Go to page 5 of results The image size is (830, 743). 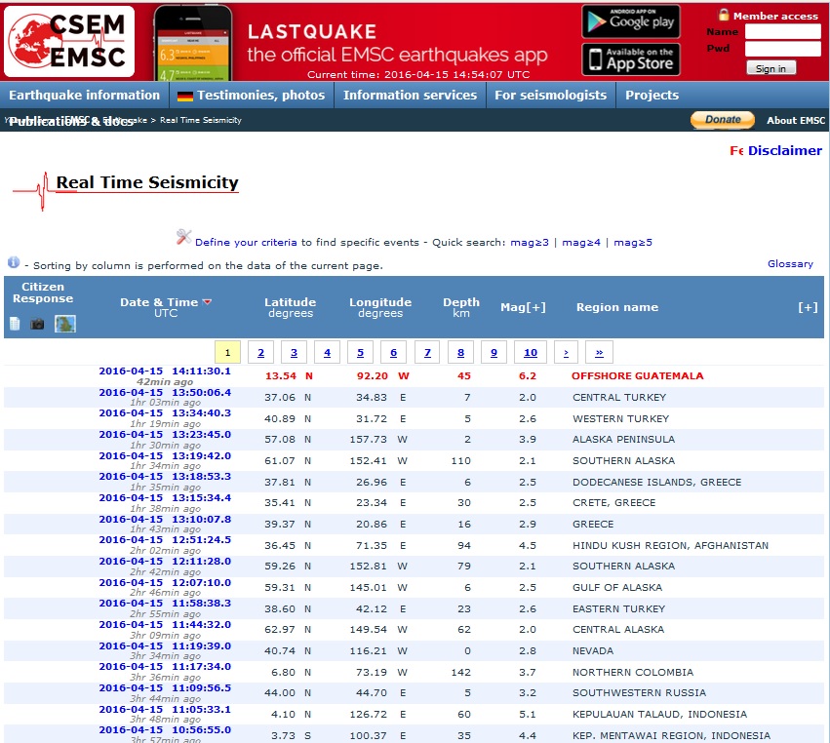click(x=360, y=353)
